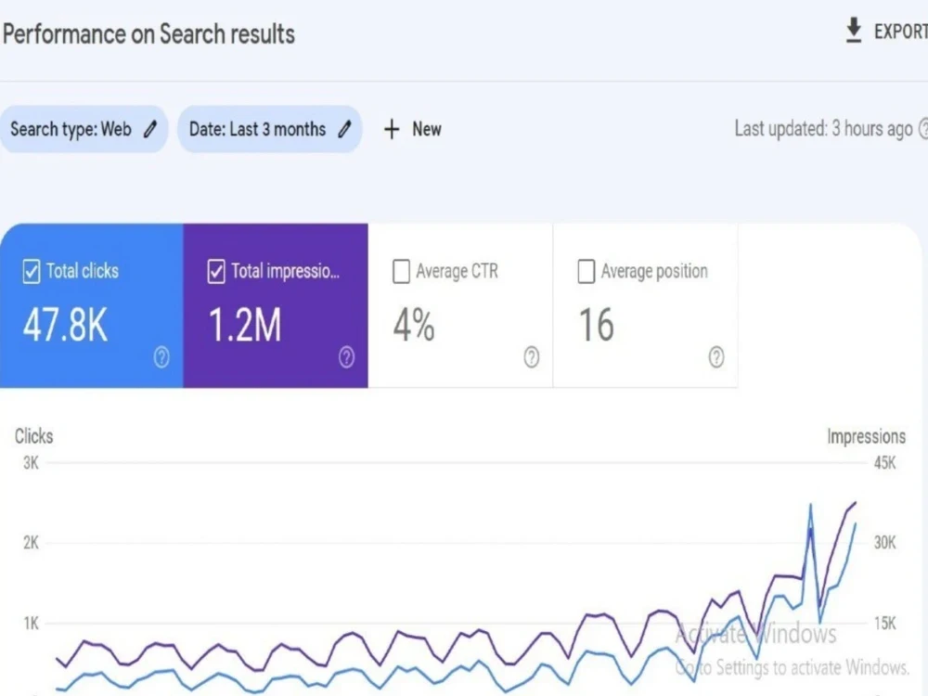928x696 pixels.
Task: Click the EXPORT button label
Action: [x=901, y=32]
